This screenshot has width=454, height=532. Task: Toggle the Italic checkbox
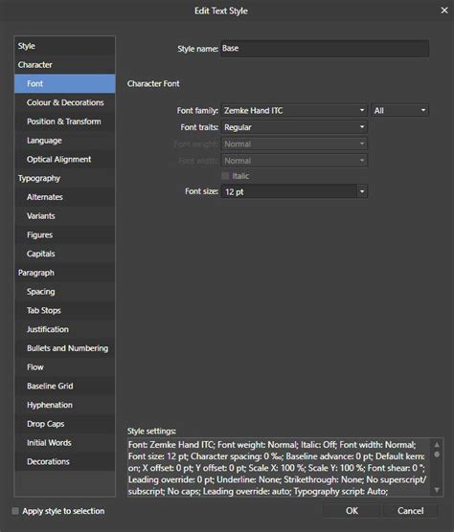point(225,176)
